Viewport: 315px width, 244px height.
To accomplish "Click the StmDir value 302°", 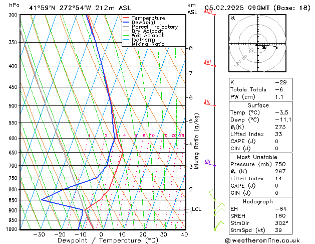I will (281, 223).
